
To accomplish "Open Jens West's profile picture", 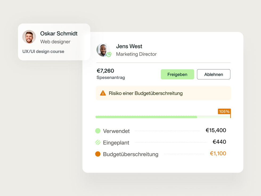I will tap(103, 50).
